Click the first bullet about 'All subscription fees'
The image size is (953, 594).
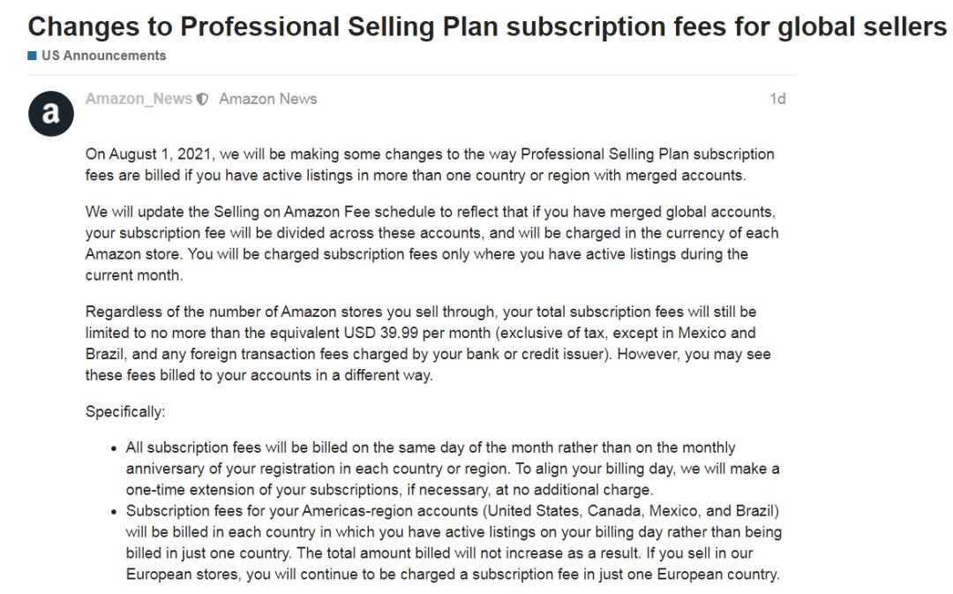pos(453,469)
